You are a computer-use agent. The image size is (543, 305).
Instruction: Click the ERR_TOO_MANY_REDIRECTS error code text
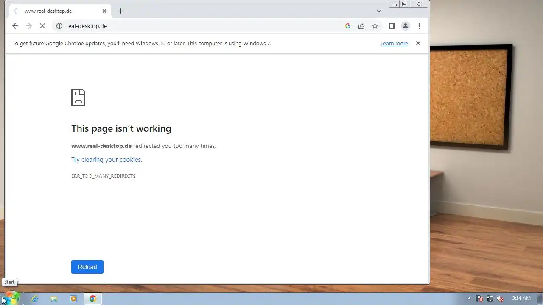(104, 176)
